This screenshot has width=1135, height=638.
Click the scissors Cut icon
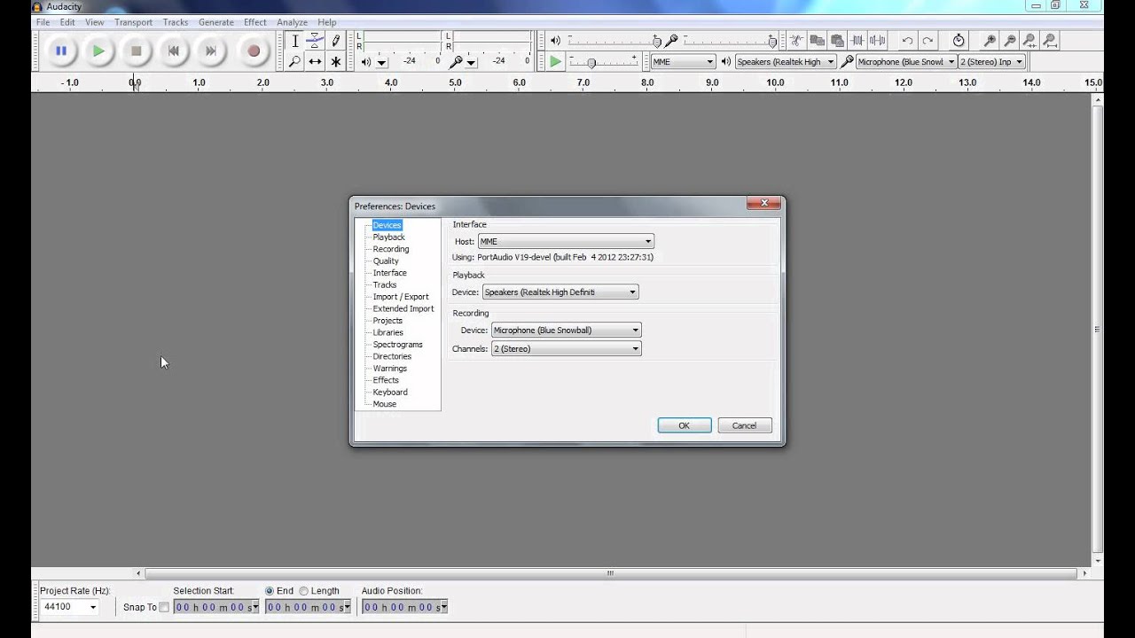pyautogui.click(x=796, y=41)
